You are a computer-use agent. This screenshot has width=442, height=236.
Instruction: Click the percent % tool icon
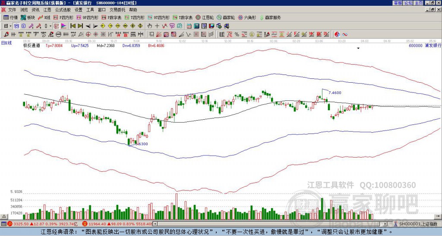click(x=237, y=34)
